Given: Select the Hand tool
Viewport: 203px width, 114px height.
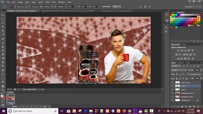Looking at the screenshot, I should tap(3, 86).
